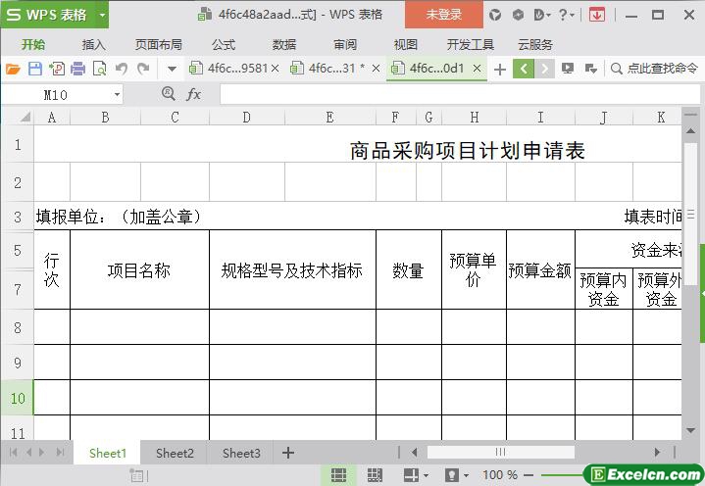
Task: Open print preview with the magnifier page icon
Action: [x=99, y=69]
